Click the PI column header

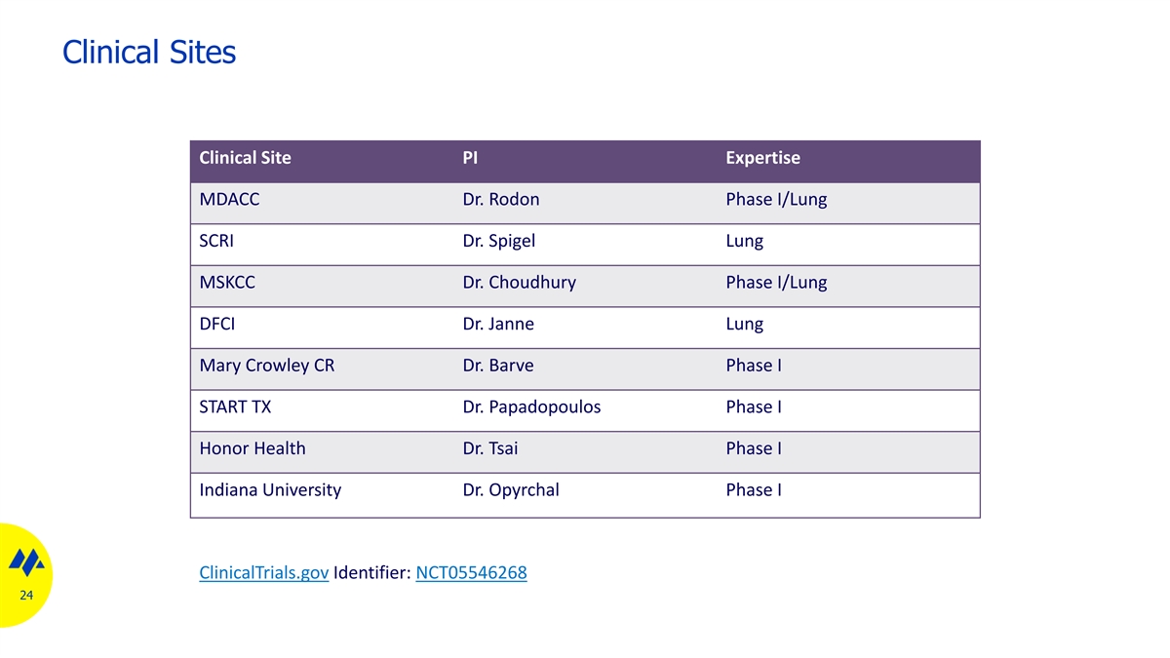tap(470, 158)
